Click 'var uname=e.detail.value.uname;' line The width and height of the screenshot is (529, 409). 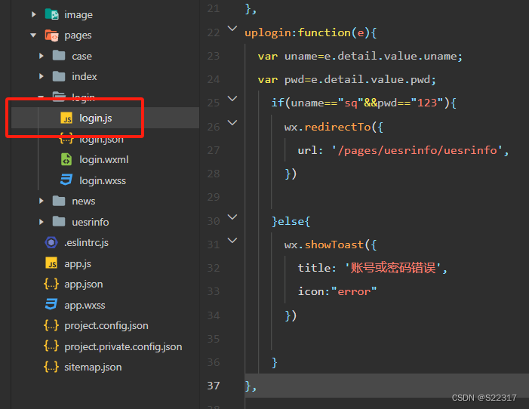(360, 56)
